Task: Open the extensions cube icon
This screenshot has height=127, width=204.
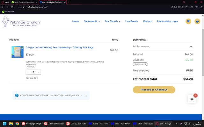Action: [x=192, y=7]
